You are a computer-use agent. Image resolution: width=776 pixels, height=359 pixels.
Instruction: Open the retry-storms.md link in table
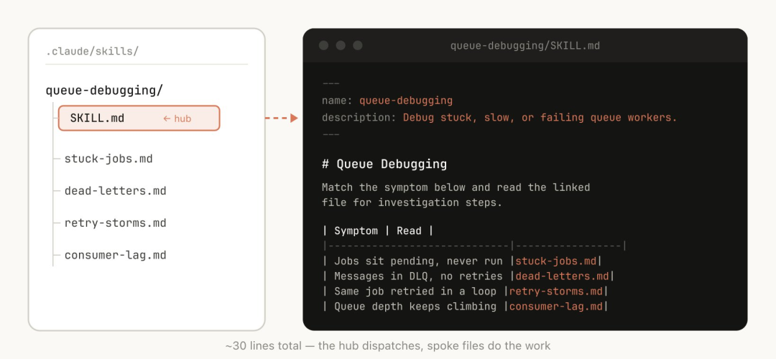pos(556,292)
